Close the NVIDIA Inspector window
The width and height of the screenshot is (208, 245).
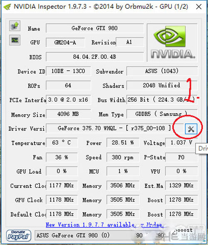[199, 7]
